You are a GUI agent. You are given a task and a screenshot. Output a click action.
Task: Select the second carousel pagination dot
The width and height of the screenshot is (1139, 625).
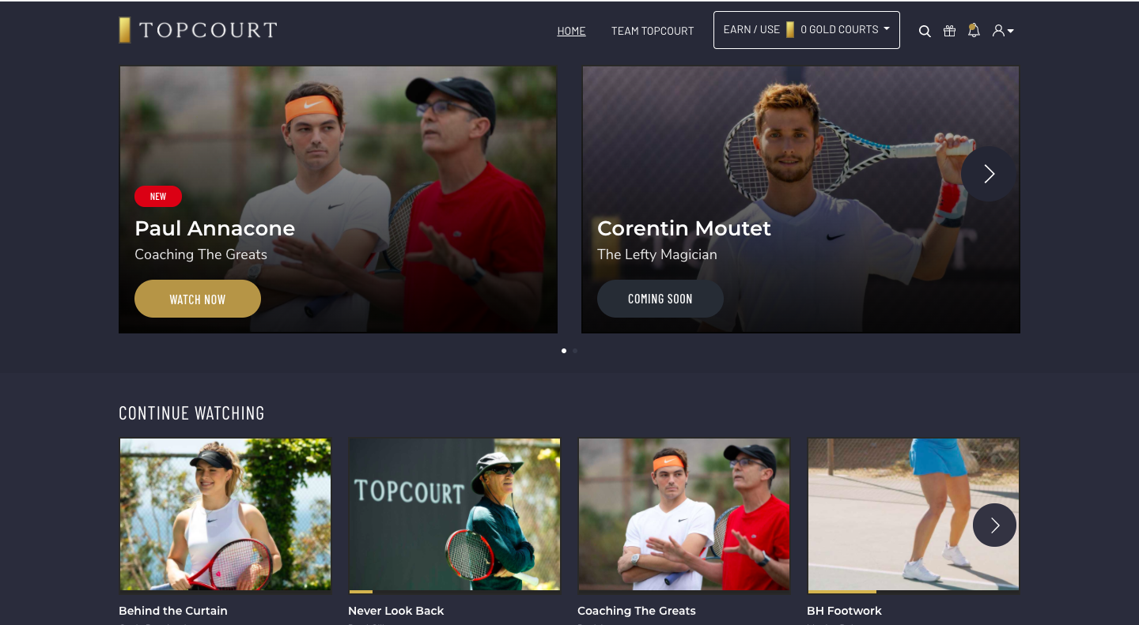point(575,350)
